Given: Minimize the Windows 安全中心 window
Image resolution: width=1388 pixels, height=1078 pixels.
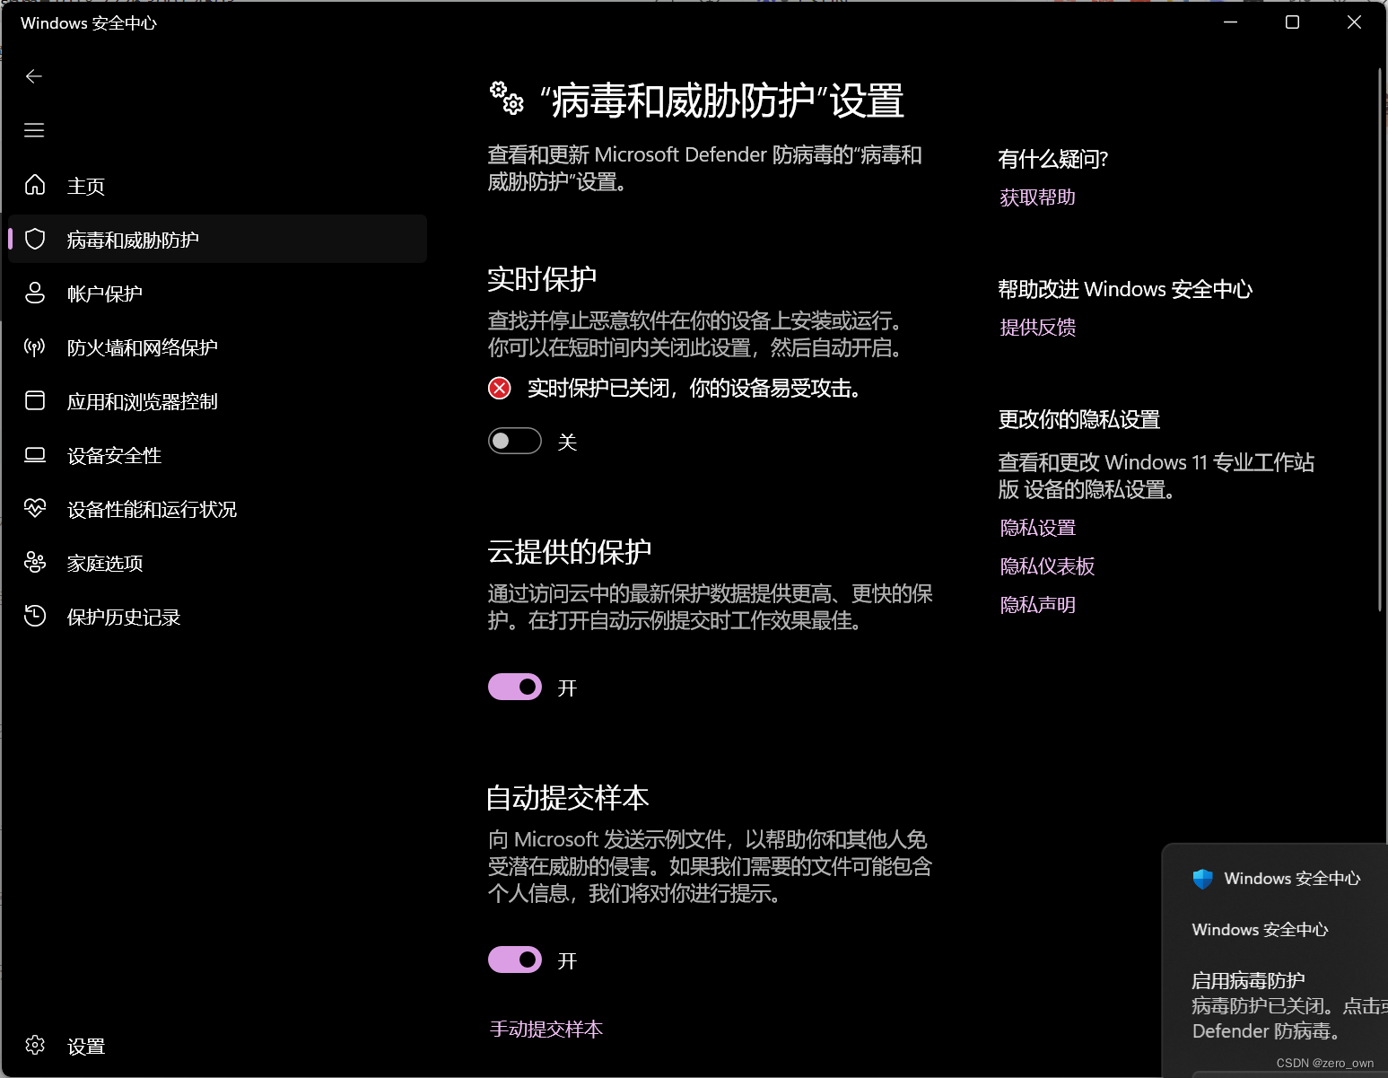Looking at the screenshot, I should coord(1231,22).
